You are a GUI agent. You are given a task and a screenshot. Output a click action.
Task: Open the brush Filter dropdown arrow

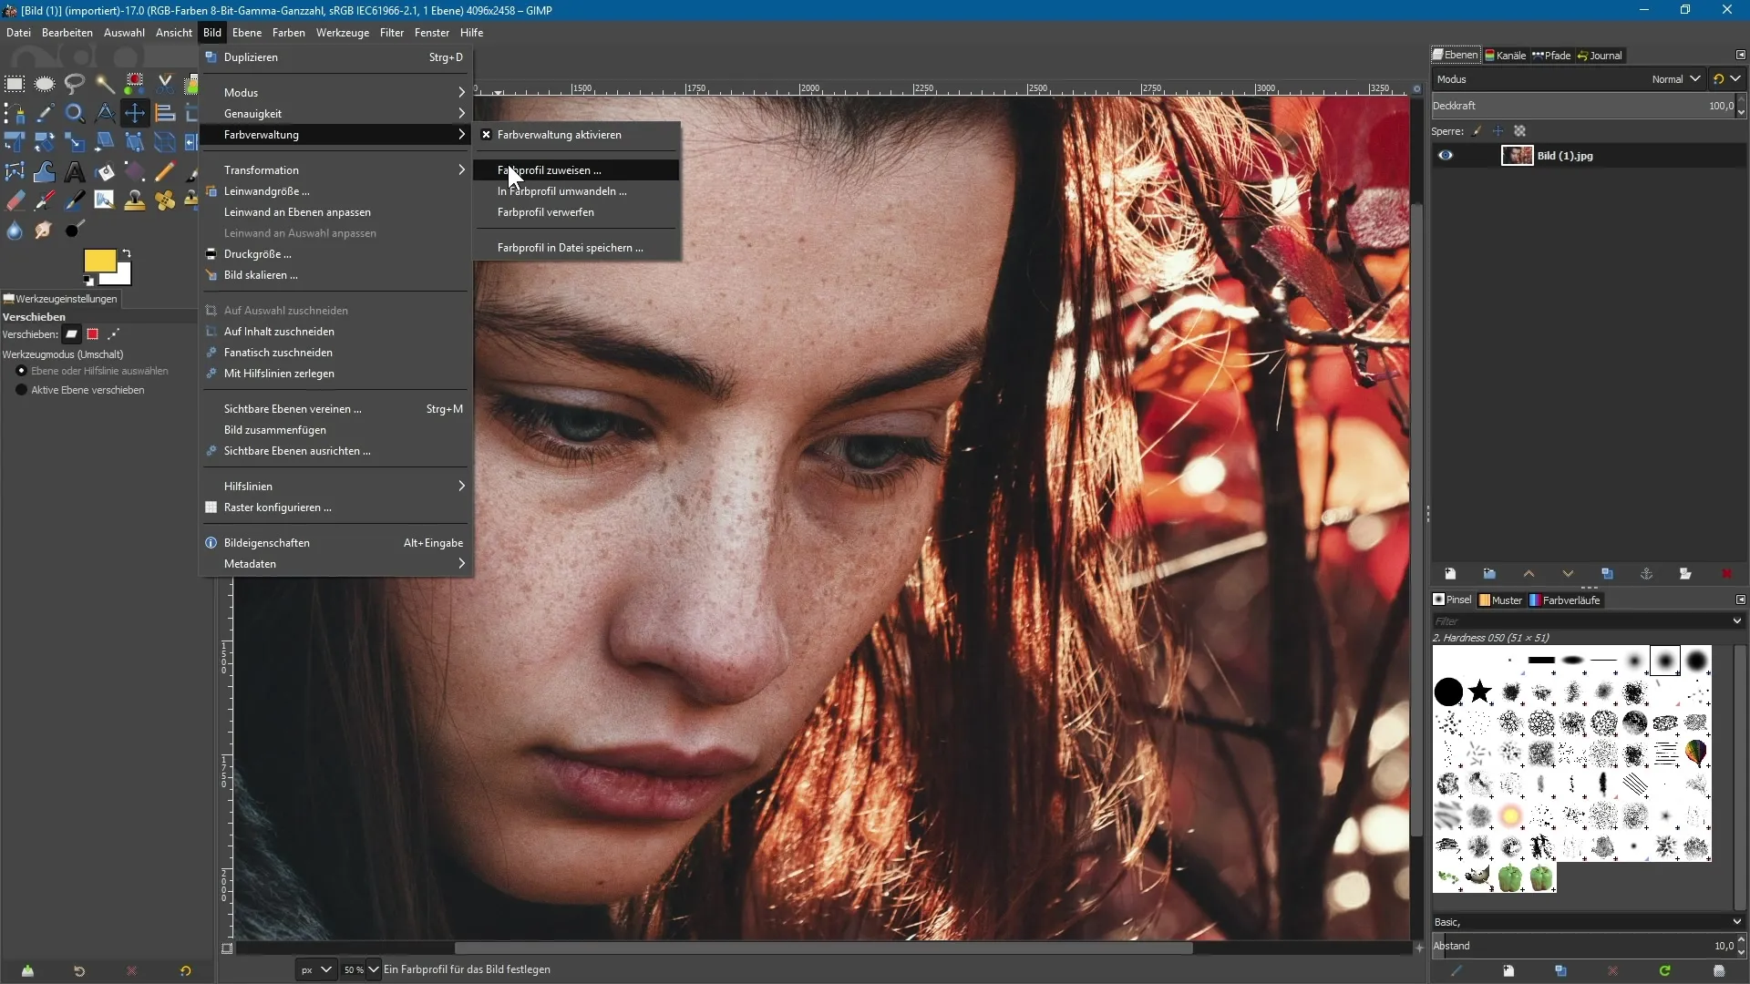click(x=1737, y=621)
